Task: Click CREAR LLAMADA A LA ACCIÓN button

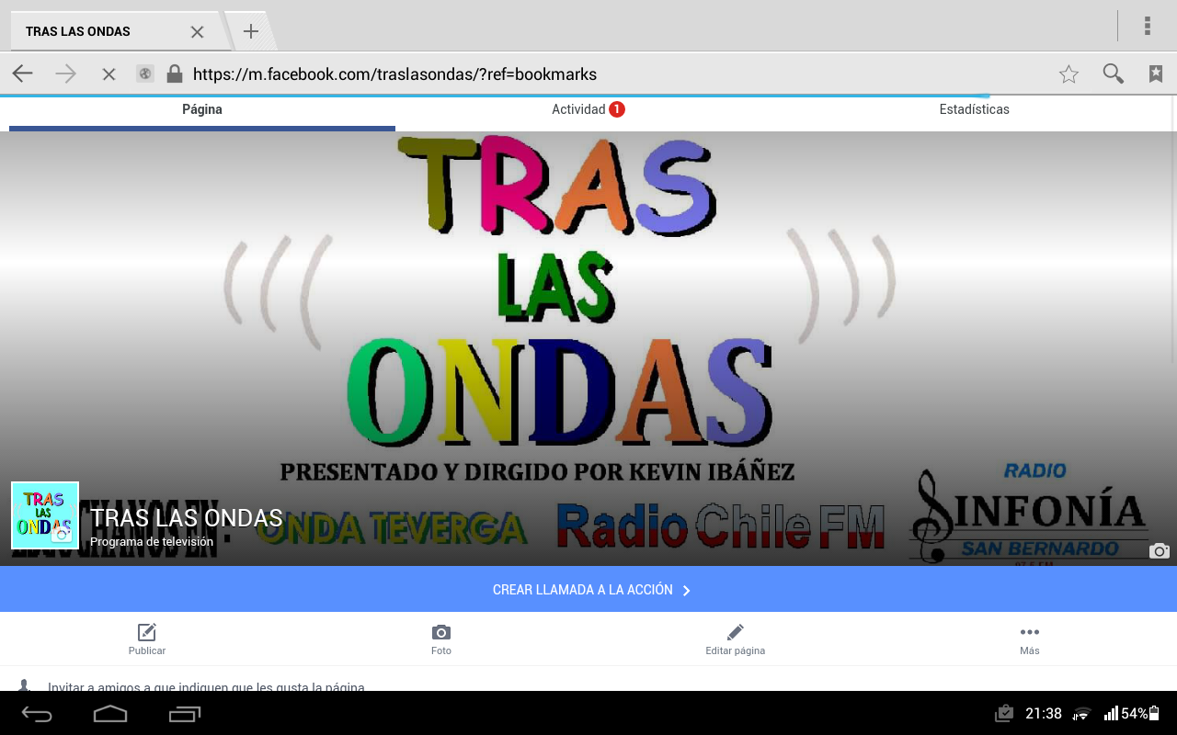Action: [588, 589]
